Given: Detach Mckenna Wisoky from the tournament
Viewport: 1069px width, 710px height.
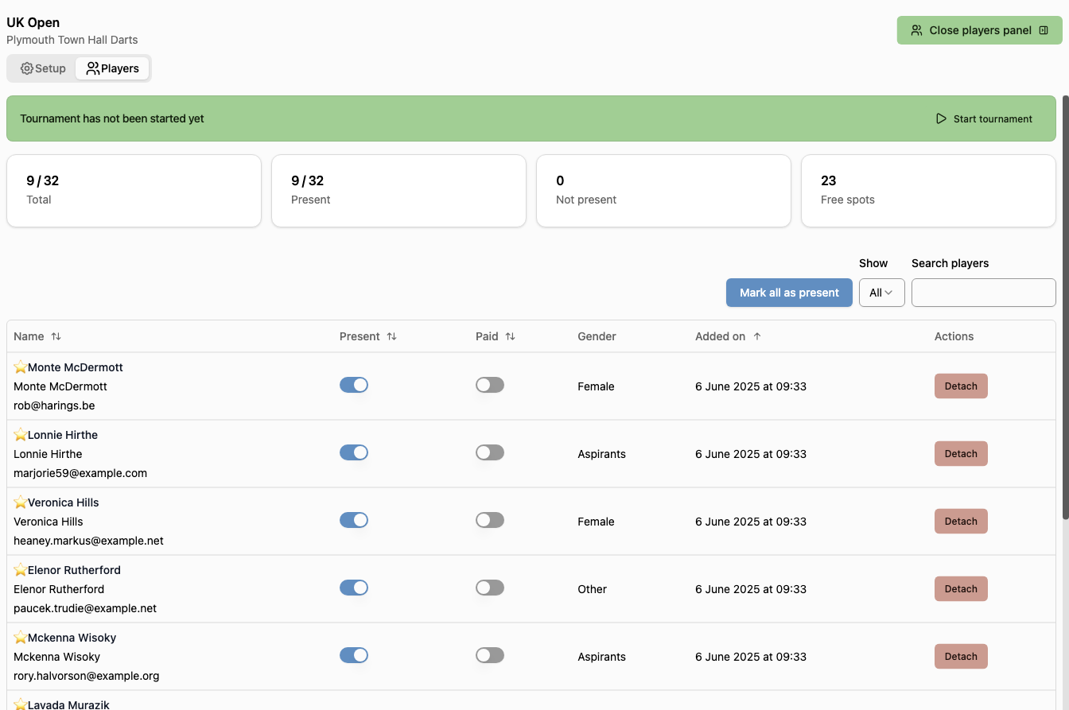Looking at the screenshot, I should 961,657.
